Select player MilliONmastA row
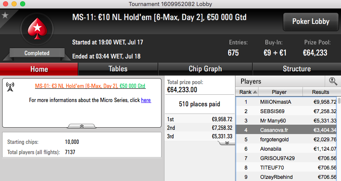Screen dimensions: 341x181 coord(287,102)
